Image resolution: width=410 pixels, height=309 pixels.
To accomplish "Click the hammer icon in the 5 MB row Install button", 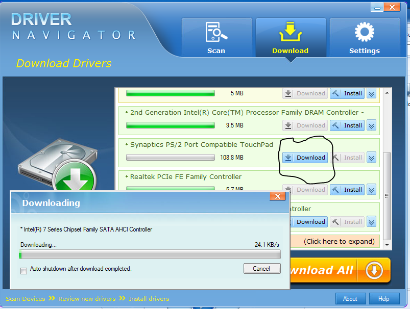I will pyautogui.click(x=335, y=93).
